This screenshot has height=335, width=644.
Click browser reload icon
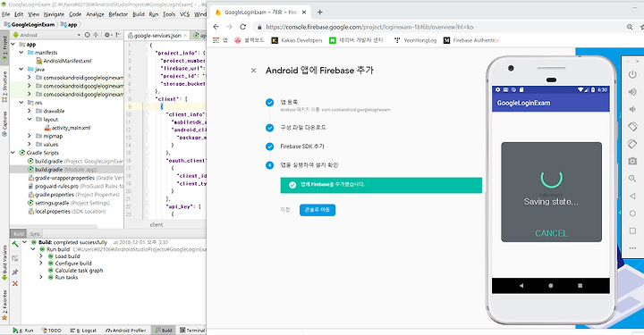pos(242,27)
